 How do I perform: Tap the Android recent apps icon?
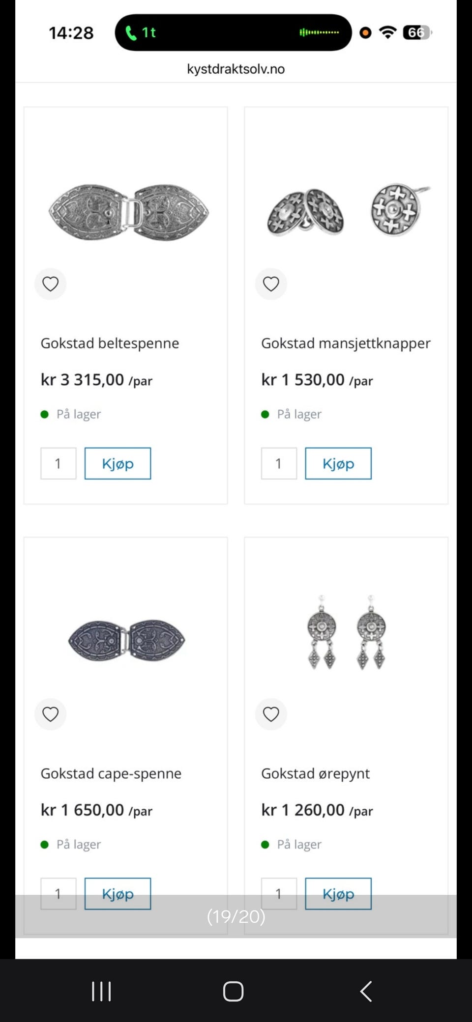[101, 991]
